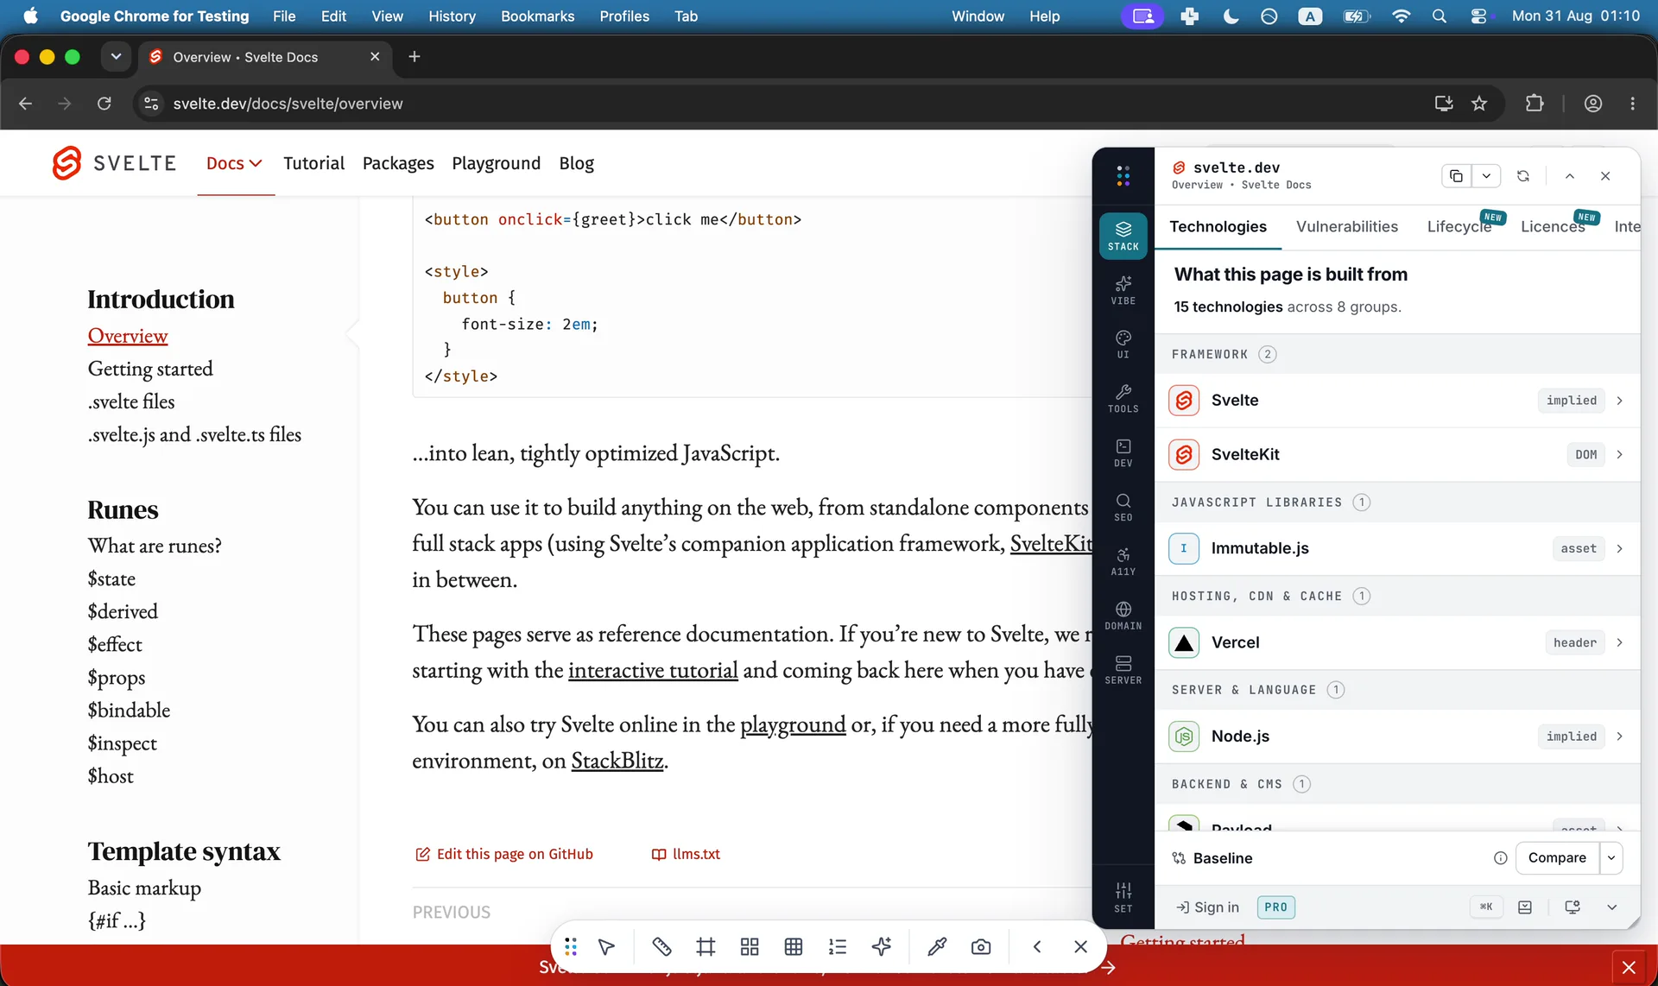Viewport: 1658px width, 986px height.
Task: Expand the Svelte technology row
Action: [x=1397, y=401]
